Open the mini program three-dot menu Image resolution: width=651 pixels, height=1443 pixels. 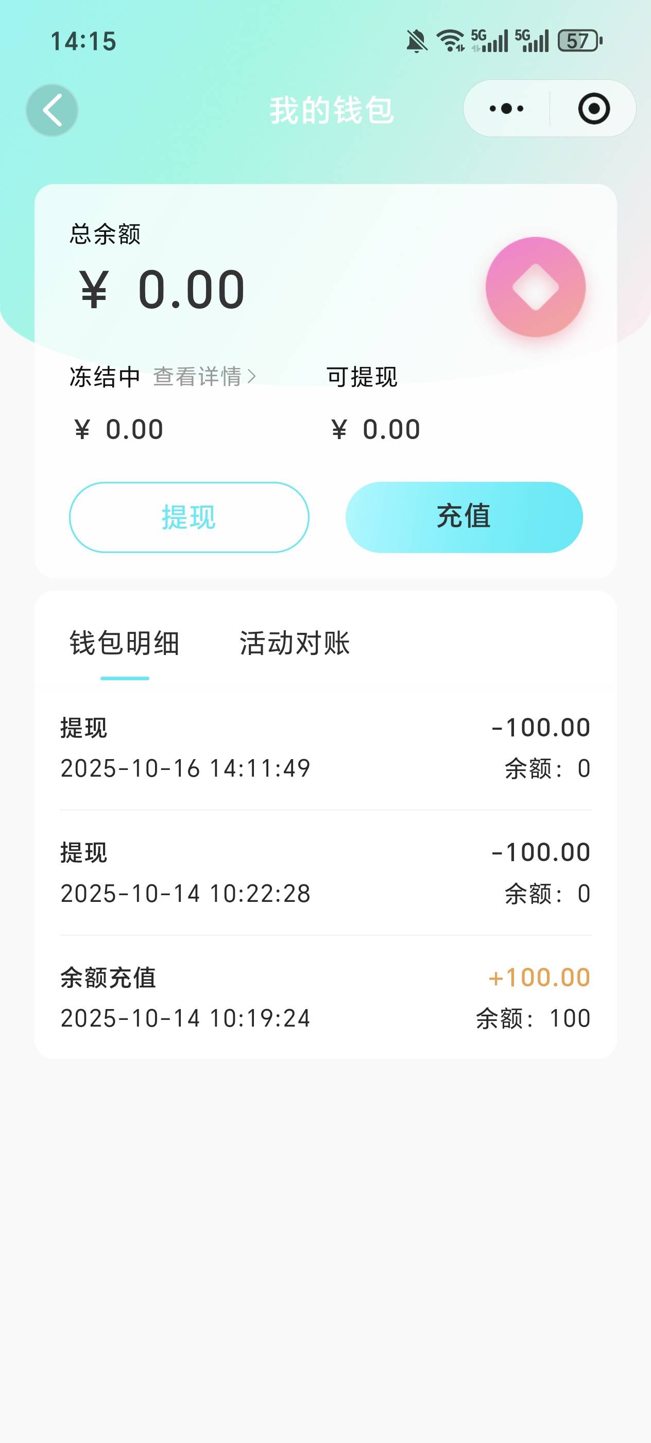(507, 109)
